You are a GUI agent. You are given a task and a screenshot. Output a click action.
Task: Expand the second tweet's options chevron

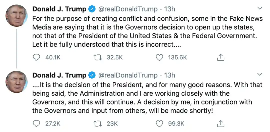(260, 74)
